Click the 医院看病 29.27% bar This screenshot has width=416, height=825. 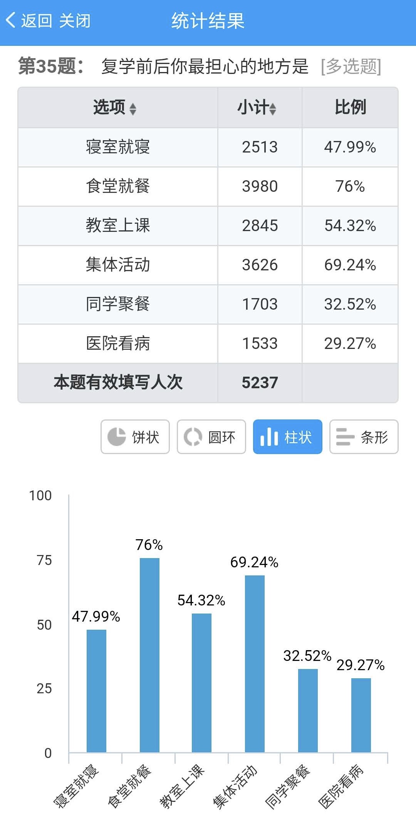coord(361,715)
